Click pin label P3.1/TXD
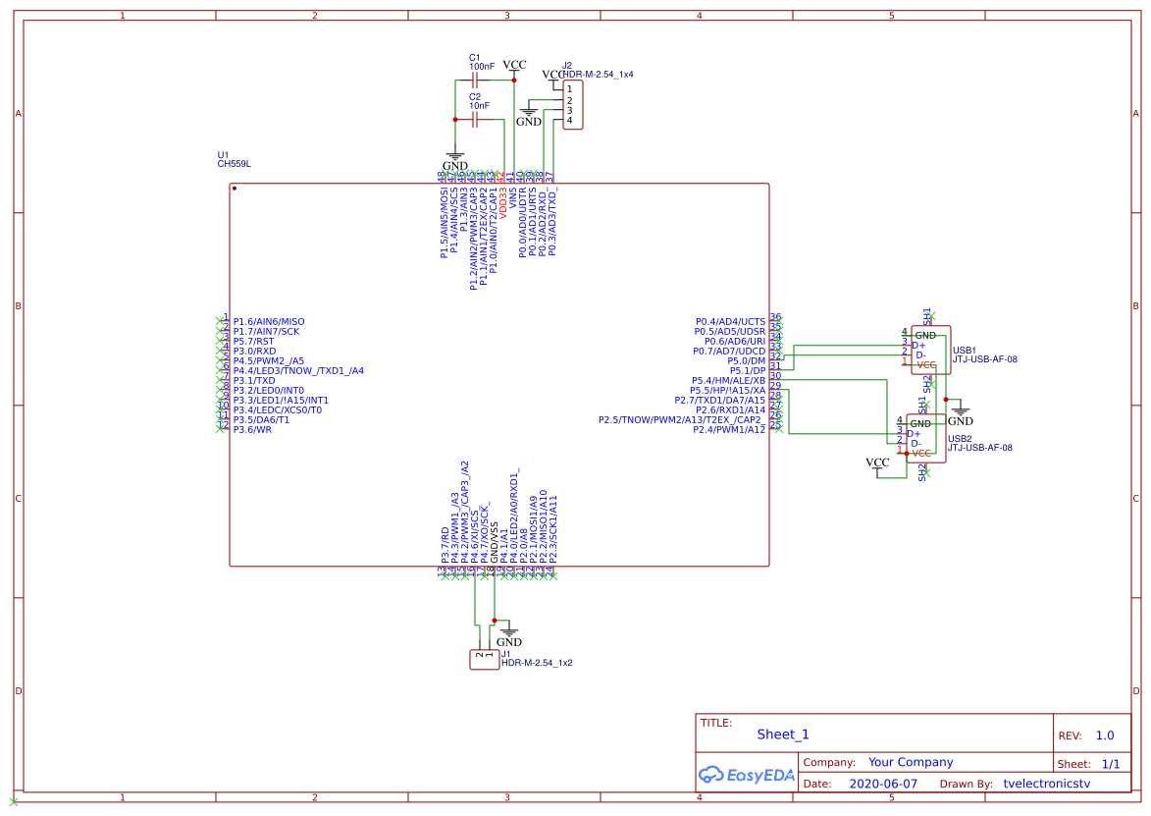The image size is (1151, 816). click(254, 380)
